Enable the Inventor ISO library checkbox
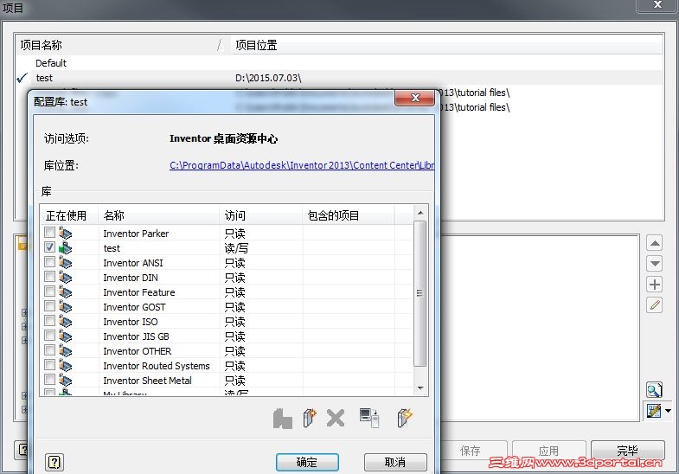679x474 pixels. [x=49, y=321]
